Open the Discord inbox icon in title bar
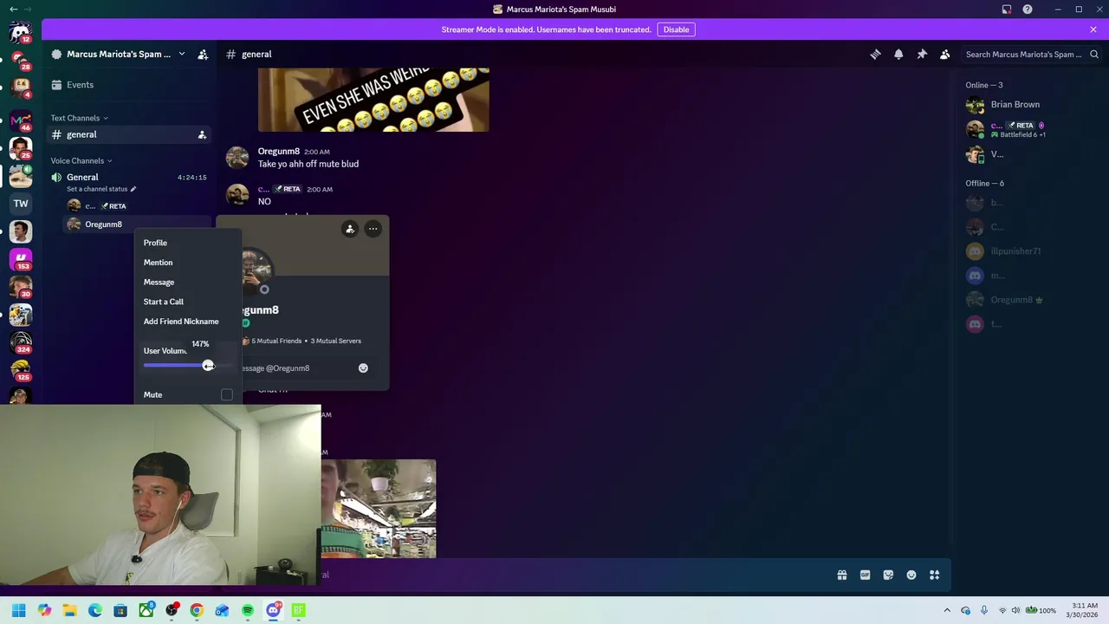Viewport: 1109px width, 624px height. (1007, 10)
